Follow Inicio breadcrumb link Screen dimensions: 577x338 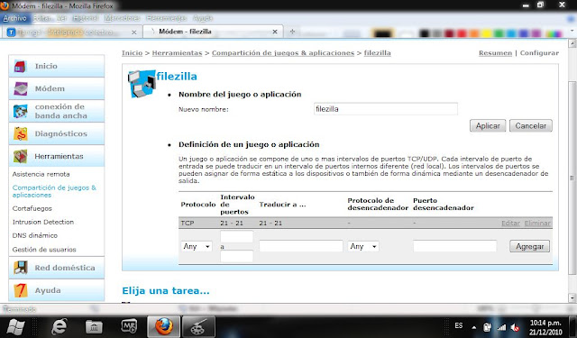pos(133,53)
